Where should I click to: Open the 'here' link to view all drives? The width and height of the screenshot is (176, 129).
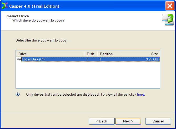point(140,95)
